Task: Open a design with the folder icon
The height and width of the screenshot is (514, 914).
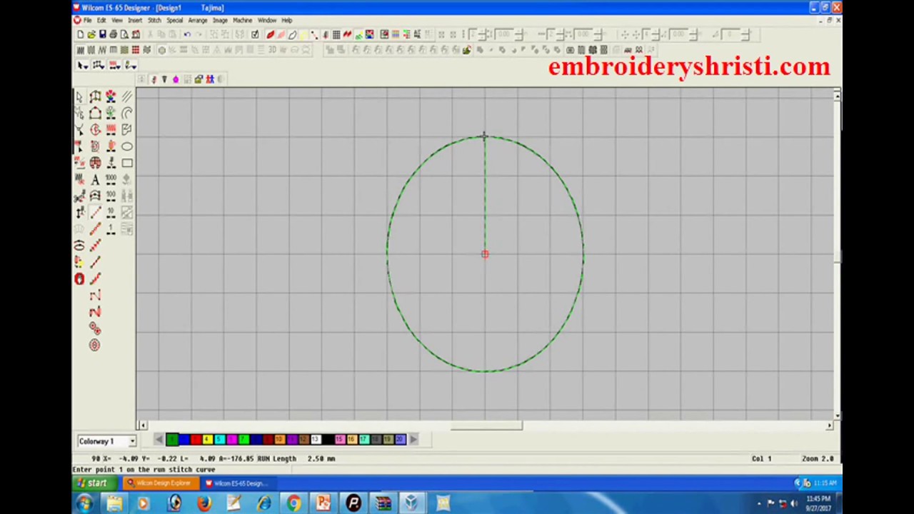Action: (x=91, y=34)
